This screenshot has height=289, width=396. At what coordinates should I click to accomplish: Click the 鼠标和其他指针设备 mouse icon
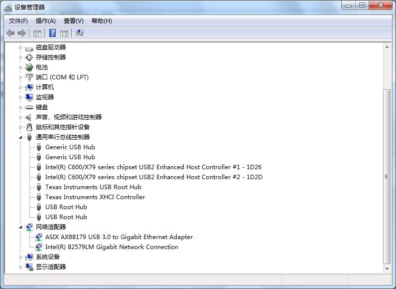pyautogui.click(x=29, y=127)
